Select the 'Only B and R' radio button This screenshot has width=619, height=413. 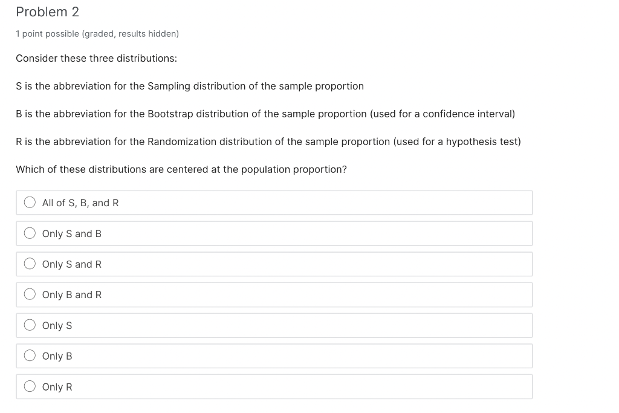point(30,294)
